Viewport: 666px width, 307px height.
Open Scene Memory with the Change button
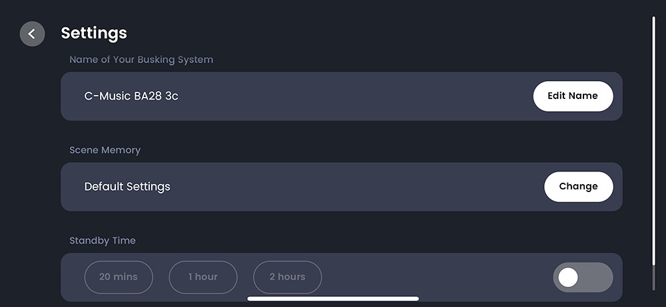point(578,187)
